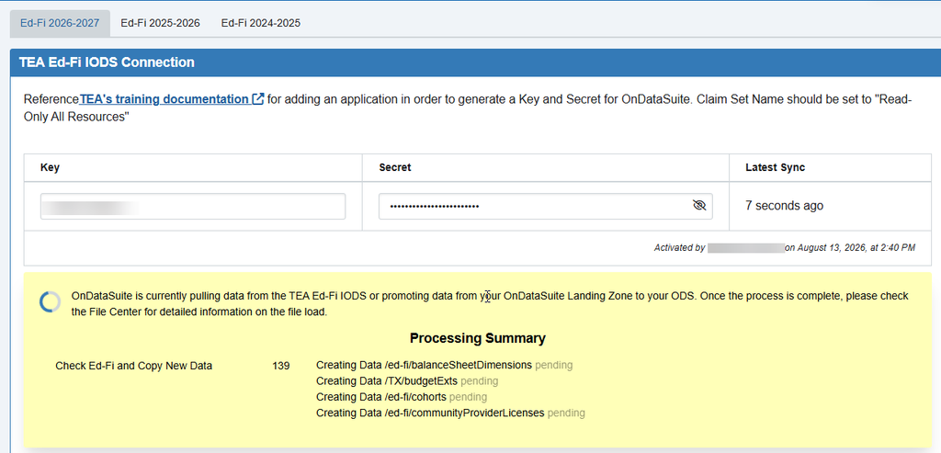This screenshot has height=453, width=941.
Task: Open TEA's training documentation link
Action: [x=164, y=99]
